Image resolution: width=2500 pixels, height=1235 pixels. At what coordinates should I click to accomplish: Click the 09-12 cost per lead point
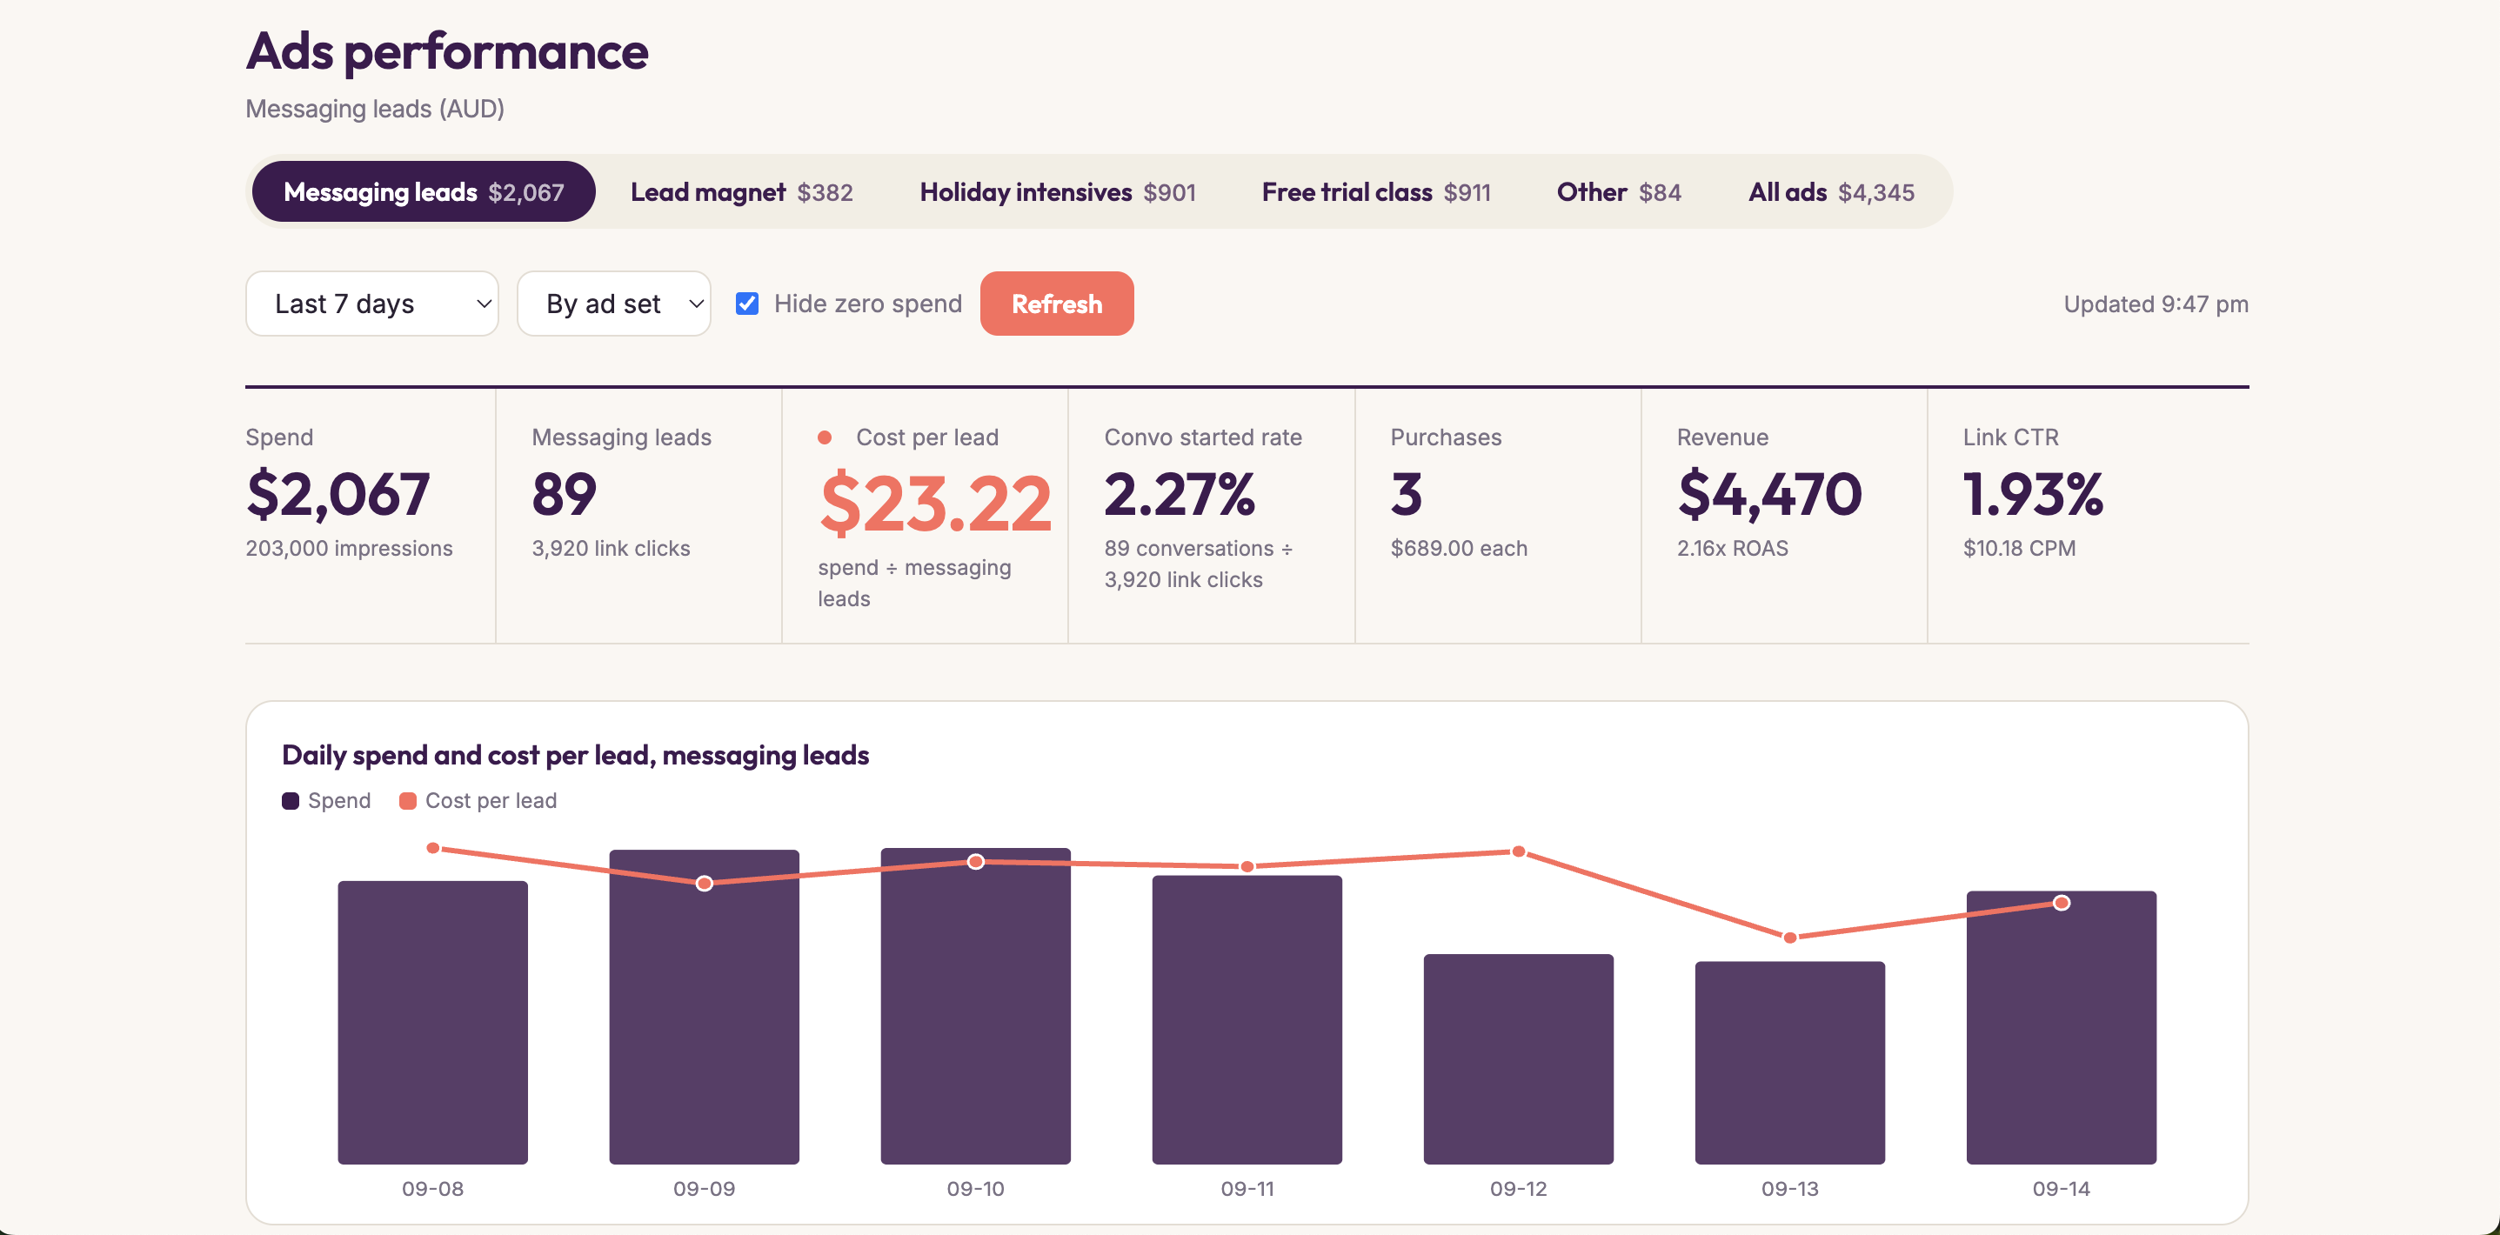click(1519, 851)
